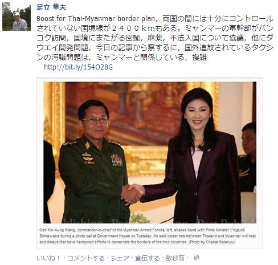Open the profile of 足立 隼夫

coord(51,7)
